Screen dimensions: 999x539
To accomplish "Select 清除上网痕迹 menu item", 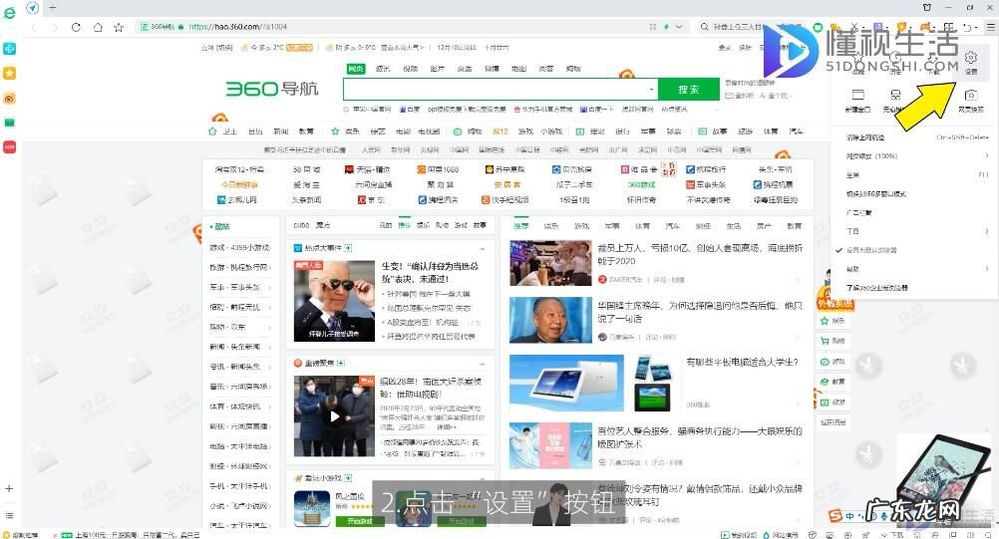I will pos(865,137).
